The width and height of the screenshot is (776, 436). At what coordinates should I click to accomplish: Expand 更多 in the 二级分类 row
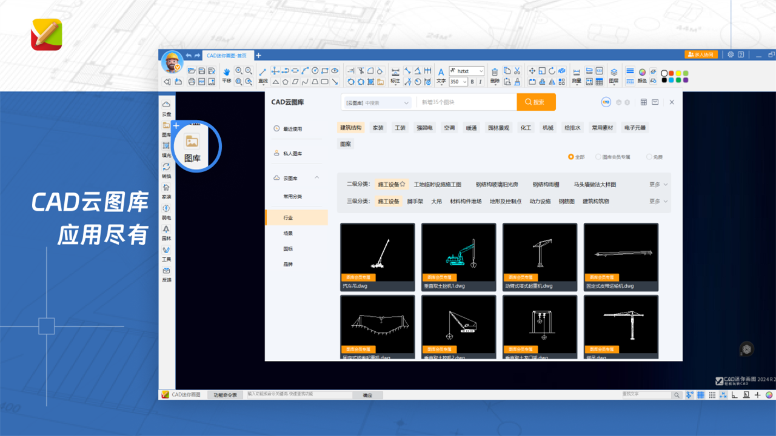pos(658,185)
